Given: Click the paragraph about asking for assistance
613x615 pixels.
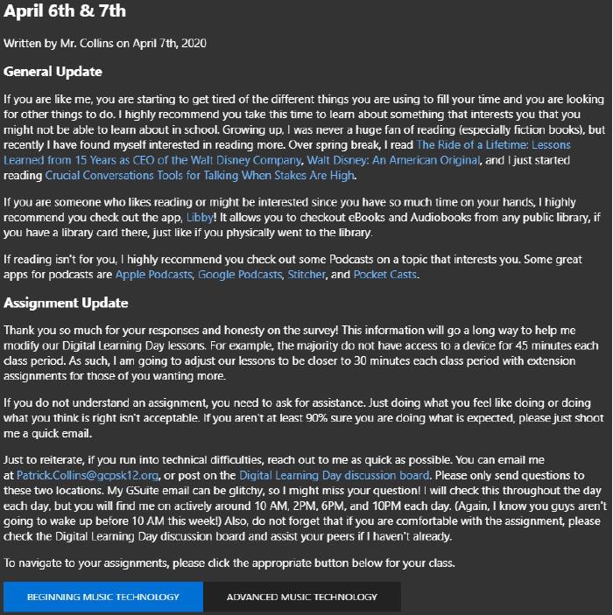Looking at the screenshot, I should 298,417.
